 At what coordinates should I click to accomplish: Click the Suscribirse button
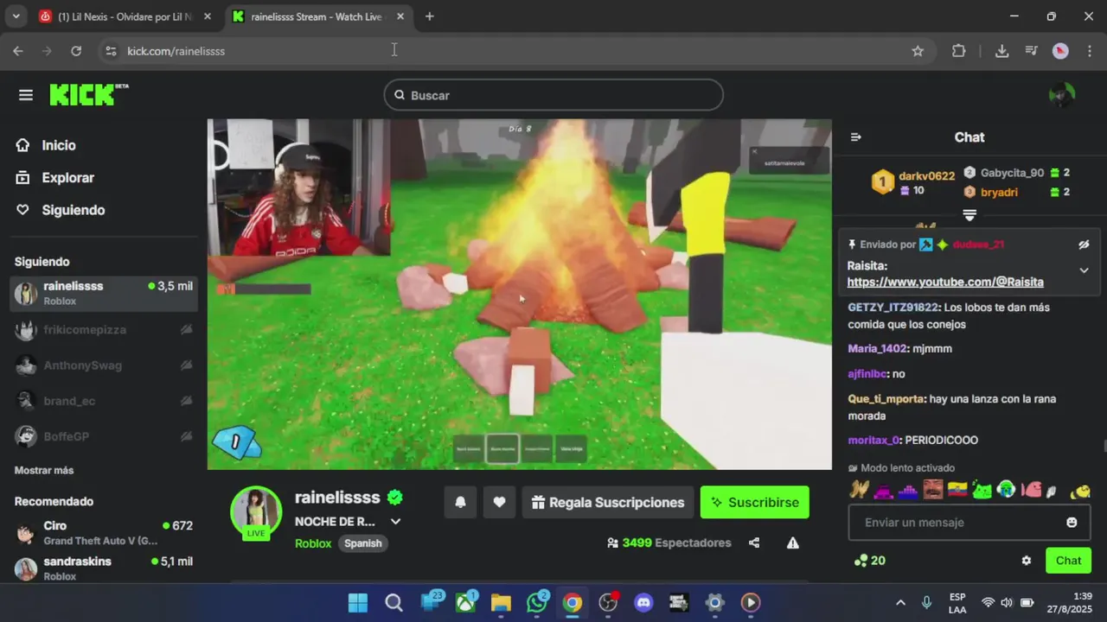click(x=755, y=503)
